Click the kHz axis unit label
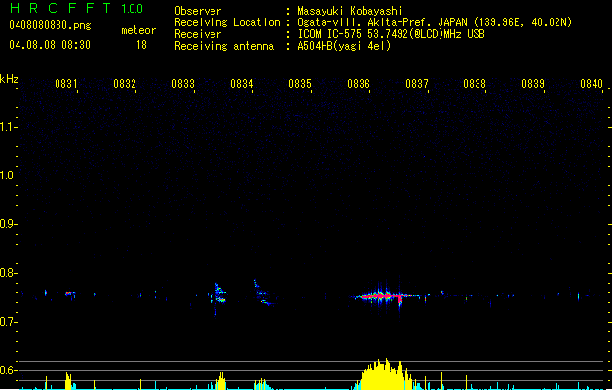 click(9, 79)
